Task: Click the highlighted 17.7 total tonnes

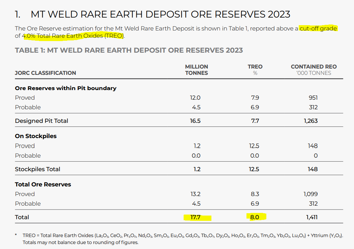Action: 196,217
